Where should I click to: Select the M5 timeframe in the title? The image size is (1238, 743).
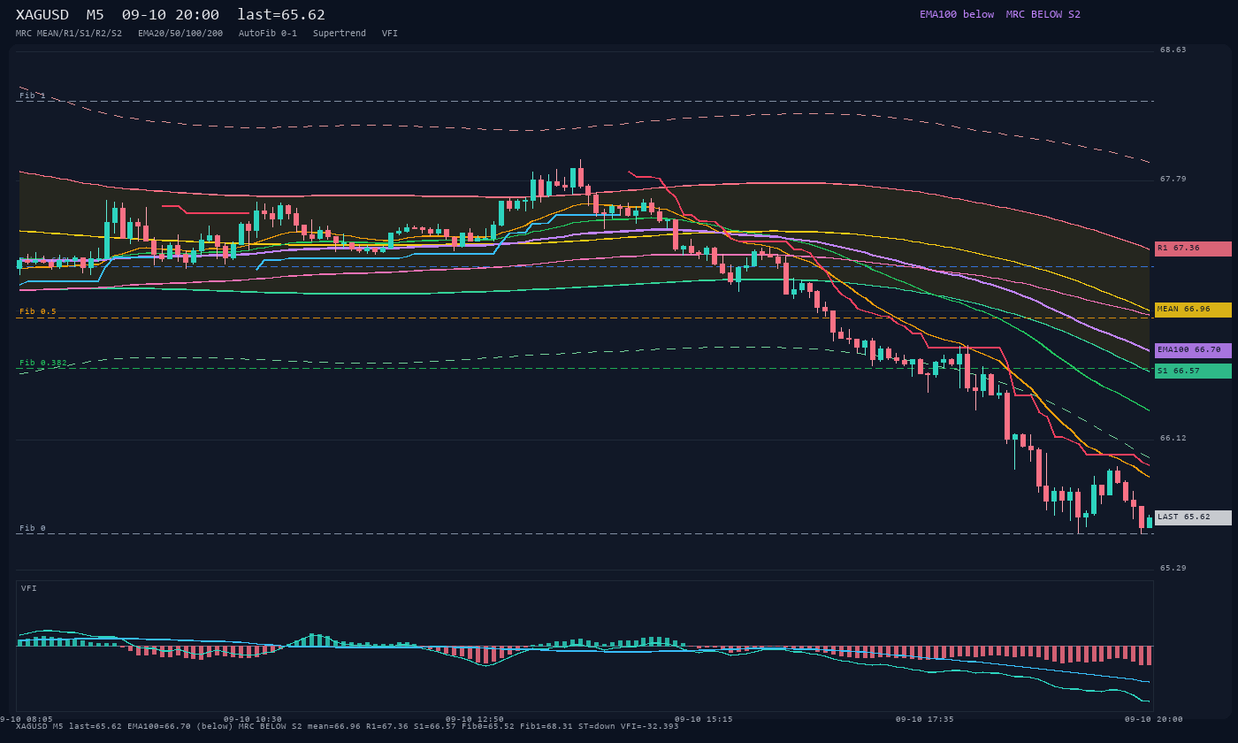point(96,15)
